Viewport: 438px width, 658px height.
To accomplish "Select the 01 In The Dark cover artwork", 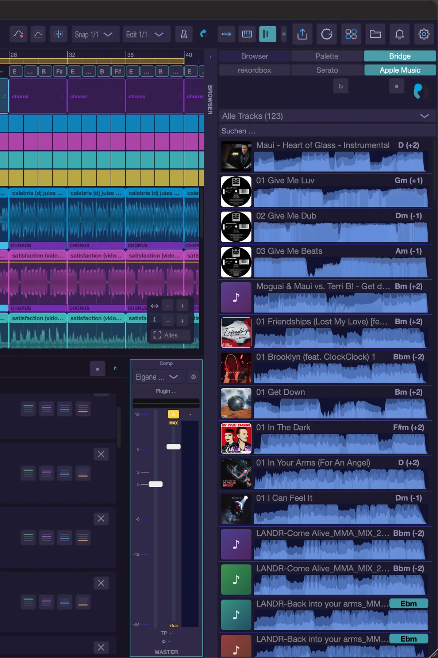I will pyautogui.click(x=236, y=439).
